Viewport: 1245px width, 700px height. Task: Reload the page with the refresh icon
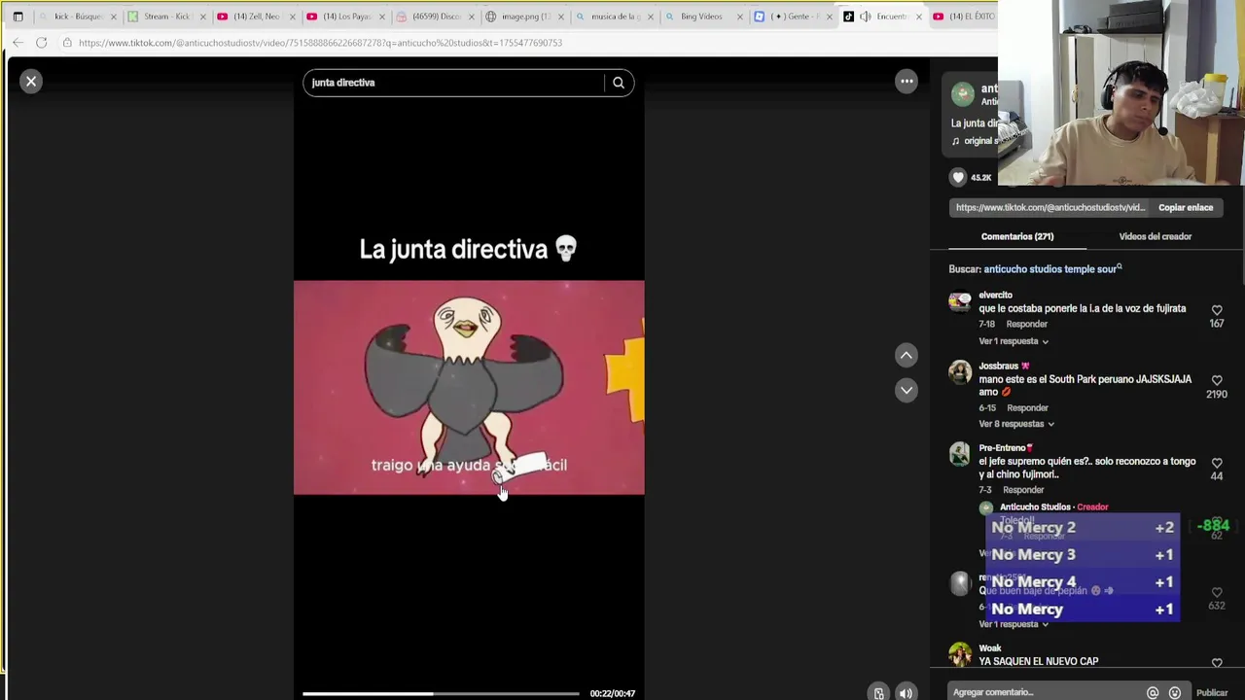pos(41,43)
